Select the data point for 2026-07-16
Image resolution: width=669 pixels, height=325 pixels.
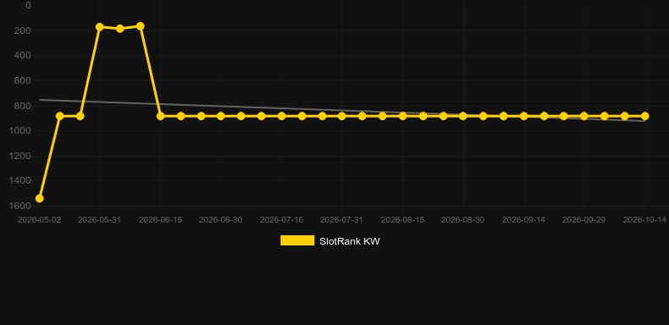click(282, 116)
